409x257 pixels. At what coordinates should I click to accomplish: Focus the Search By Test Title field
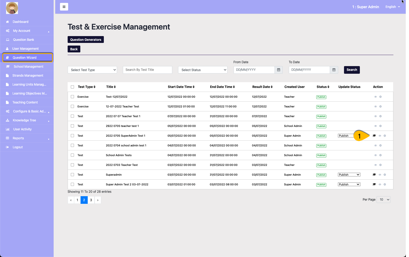tap(147, 70)
